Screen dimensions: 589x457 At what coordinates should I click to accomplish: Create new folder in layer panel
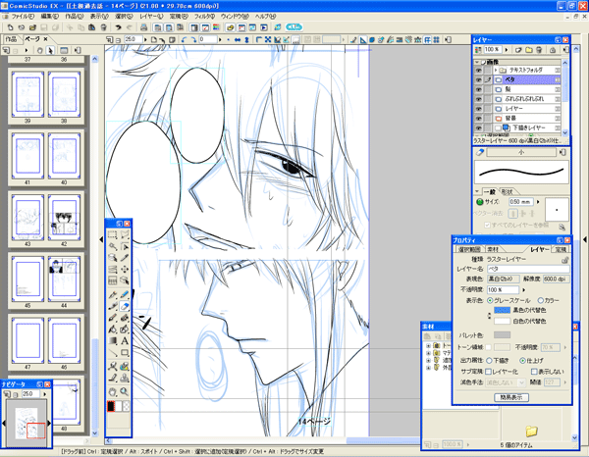529,50
